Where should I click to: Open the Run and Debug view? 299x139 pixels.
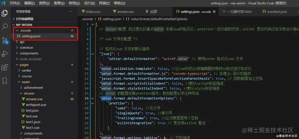tap(4, 54)
